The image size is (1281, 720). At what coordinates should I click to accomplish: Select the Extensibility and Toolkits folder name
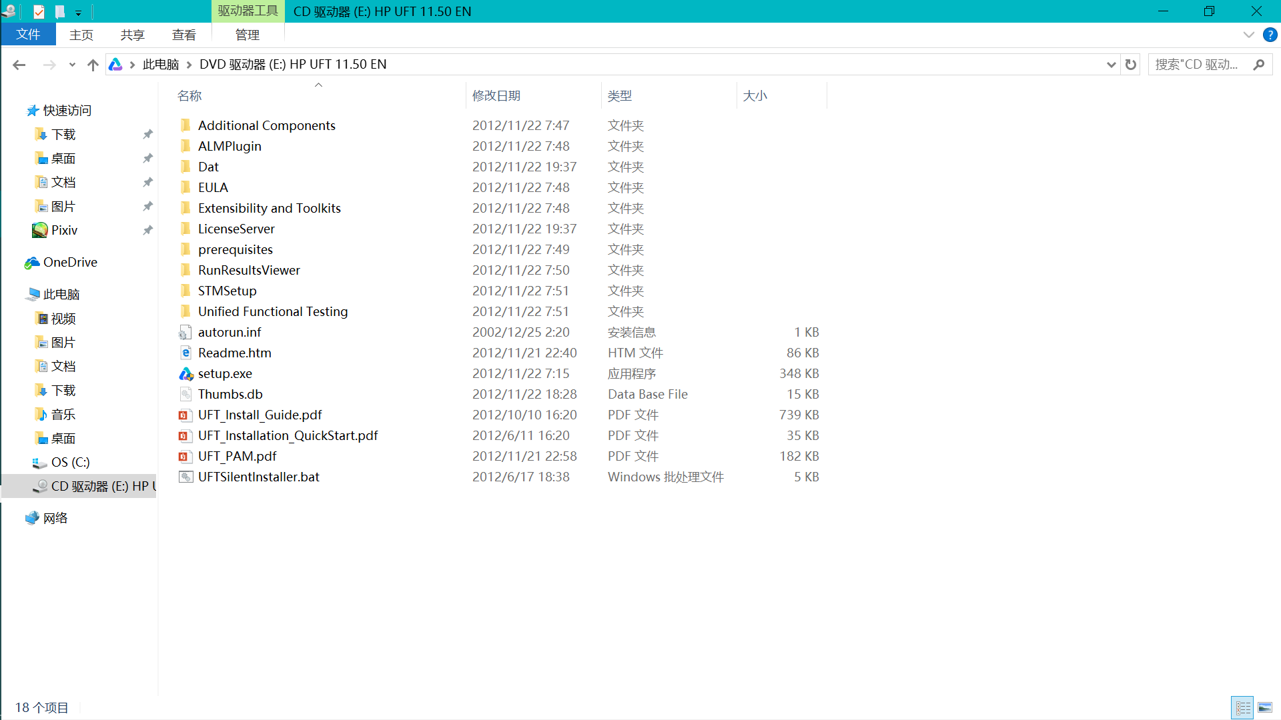pos(270,208)
